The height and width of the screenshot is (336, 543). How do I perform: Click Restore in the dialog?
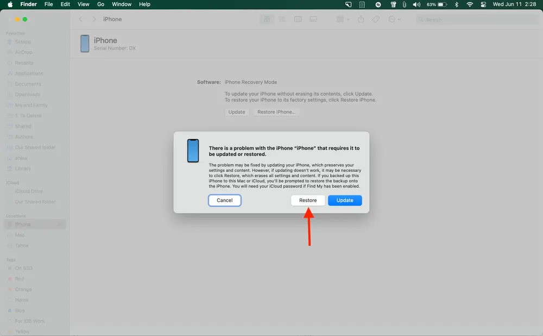point(308,200)
